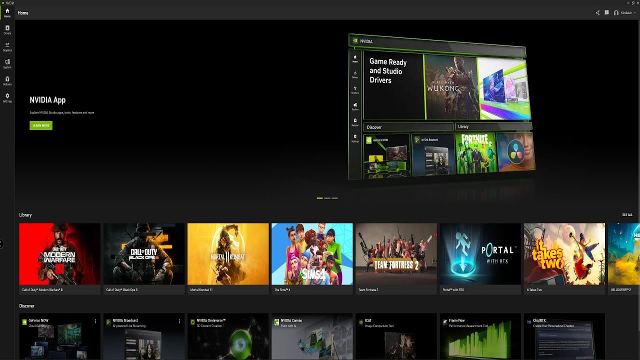Viewport: 640px width, 360px height.
Task: Click the ChatRTX card icon
Action: 529,322
